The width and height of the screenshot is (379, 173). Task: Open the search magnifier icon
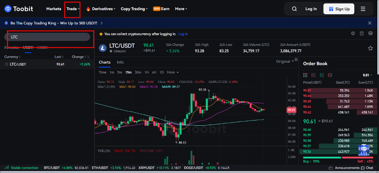point(294,9)
